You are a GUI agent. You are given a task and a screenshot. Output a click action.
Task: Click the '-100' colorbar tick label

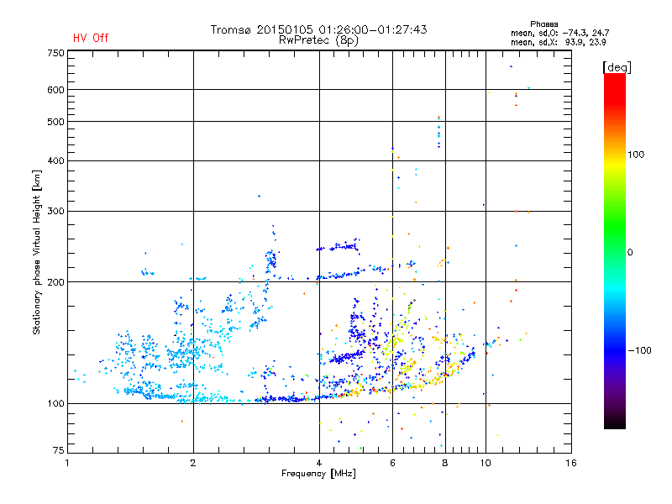[639, 350]
